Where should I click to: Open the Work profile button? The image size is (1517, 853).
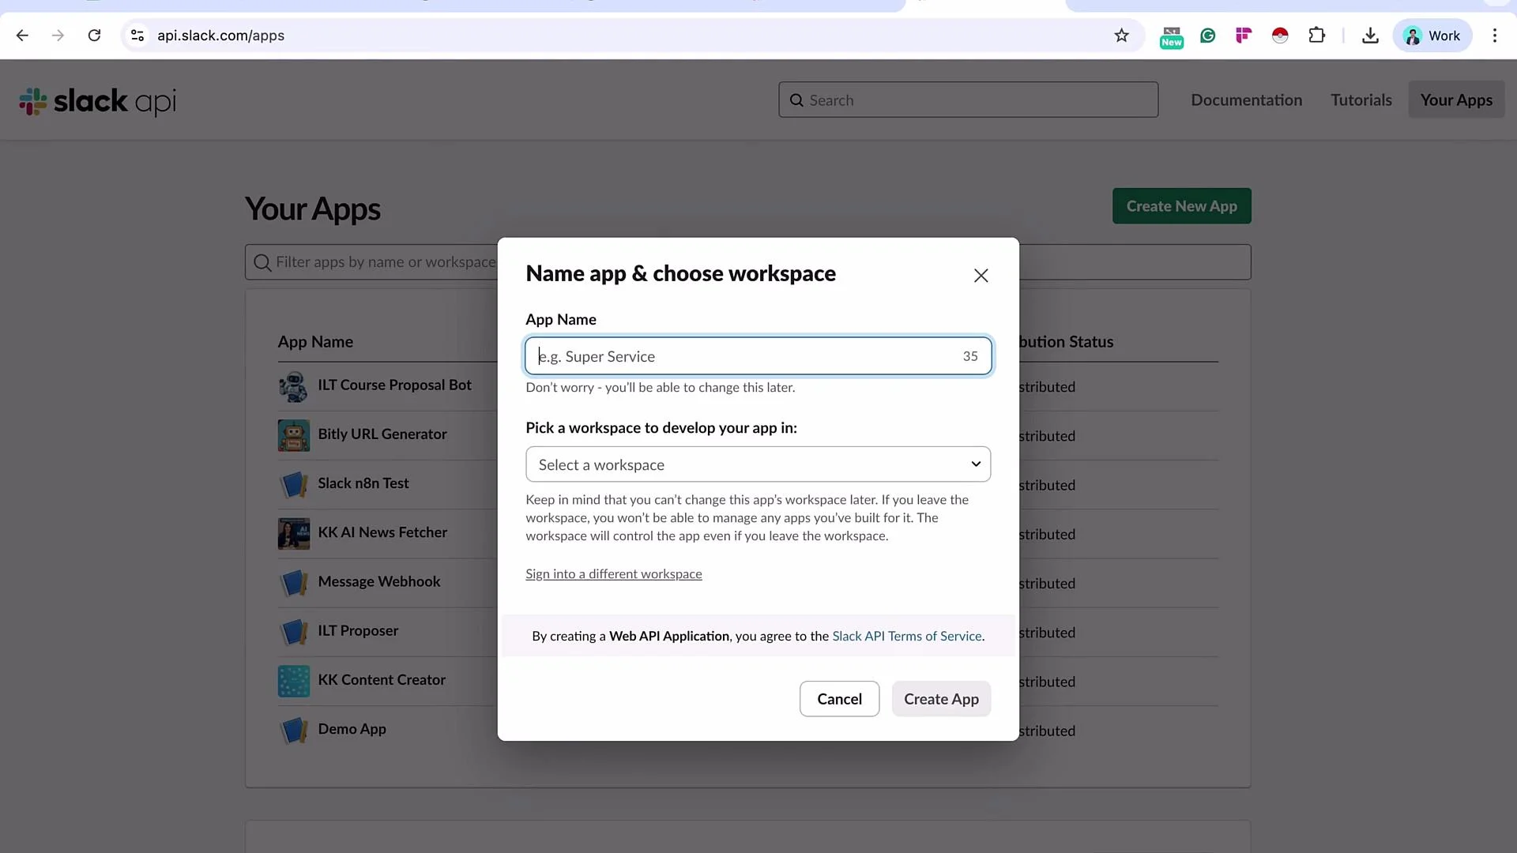click(1432, 36)
